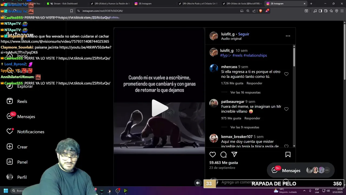346x195 pixels.
Task: Save the reel with bookmark icon
Action: click(x=288, y=155)
